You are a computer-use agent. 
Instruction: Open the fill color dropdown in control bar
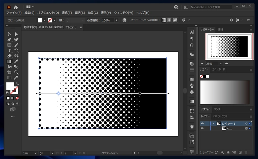click(44, 20)
